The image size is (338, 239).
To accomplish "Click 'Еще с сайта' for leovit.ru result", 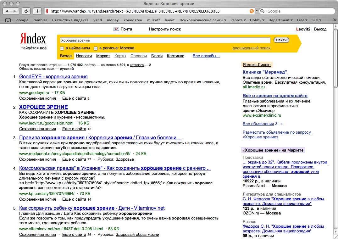I will click(74, 129).
